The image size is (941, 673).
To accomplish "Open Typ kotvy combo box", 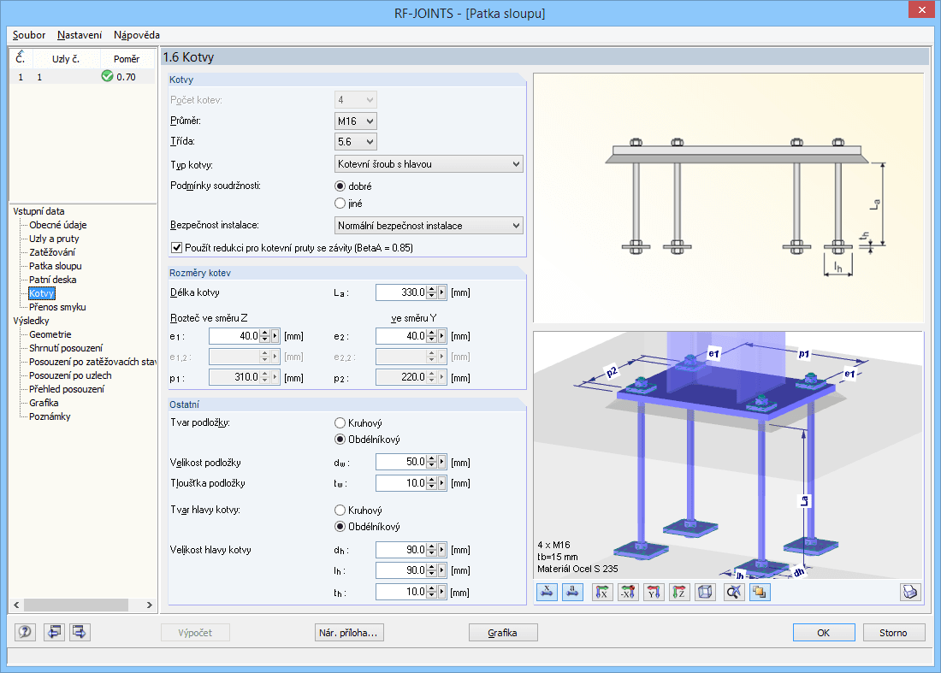I will click(x=429, y=163).
